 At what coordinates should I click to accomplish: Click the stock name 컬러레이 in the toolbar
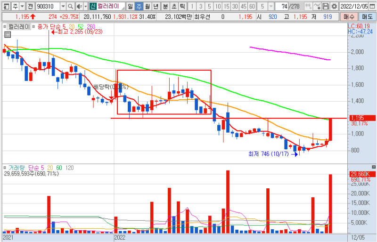pos(108,6)
